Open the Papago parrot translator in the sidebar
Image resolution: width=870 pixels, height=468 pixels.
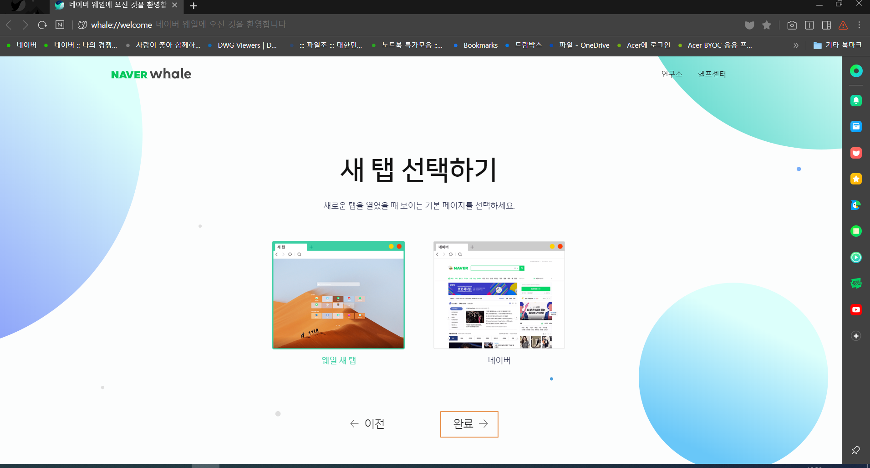(x=856, y=205)
